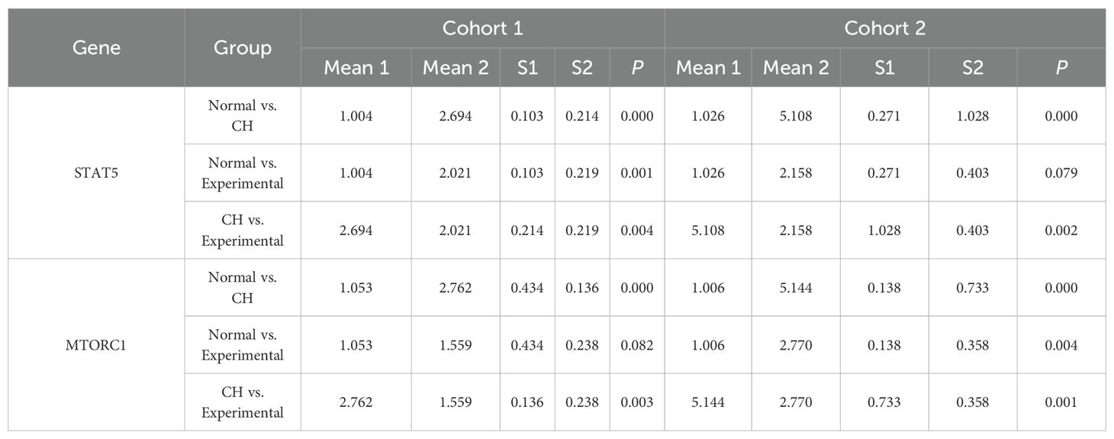Select the Group column header
Screen dimensions: 1114x439
(242, 47)
